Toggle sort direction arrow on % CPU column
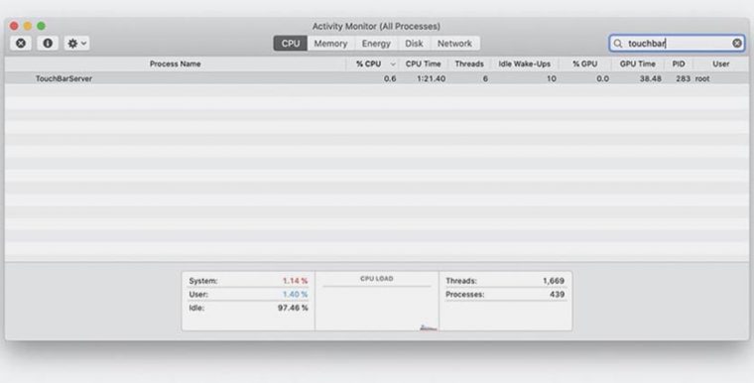754x383 pixels. click(393, 64)
